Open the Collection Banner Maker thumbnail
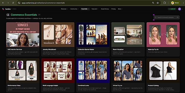The image size is (185, 93). click(93, 35)
